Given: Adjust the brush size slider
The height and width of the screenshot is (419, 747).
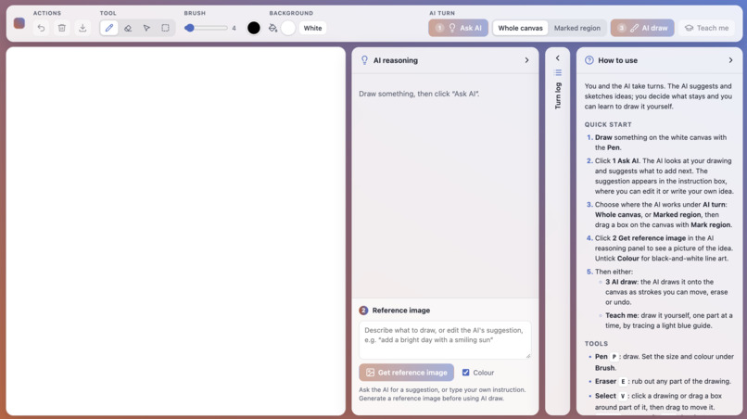Looking at the screenshot, I should [x=207, y=28].
